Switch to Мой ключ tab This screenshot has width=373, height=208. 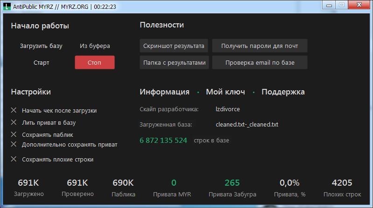[225, 92]
